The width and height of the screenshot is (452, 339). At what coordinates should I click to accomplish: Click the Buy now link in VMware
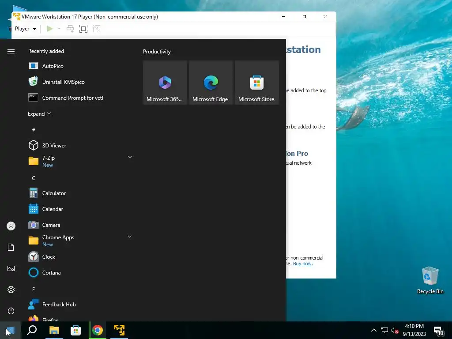[303, 264]
